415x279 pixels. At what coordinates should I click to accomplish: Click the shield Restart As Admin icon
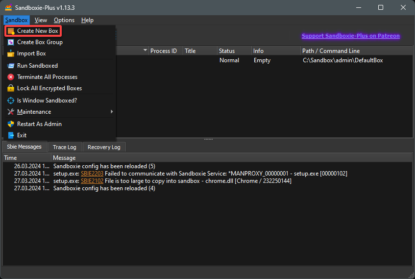11,124
